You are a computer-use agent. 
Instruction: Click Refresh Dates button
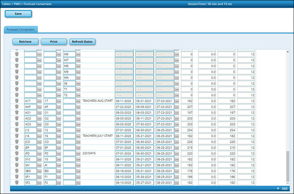(x=82, y=42)
